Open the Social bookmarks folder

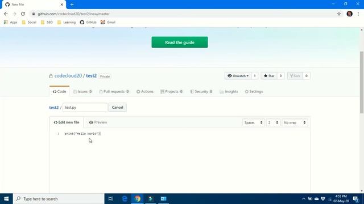tap(29, 22)
